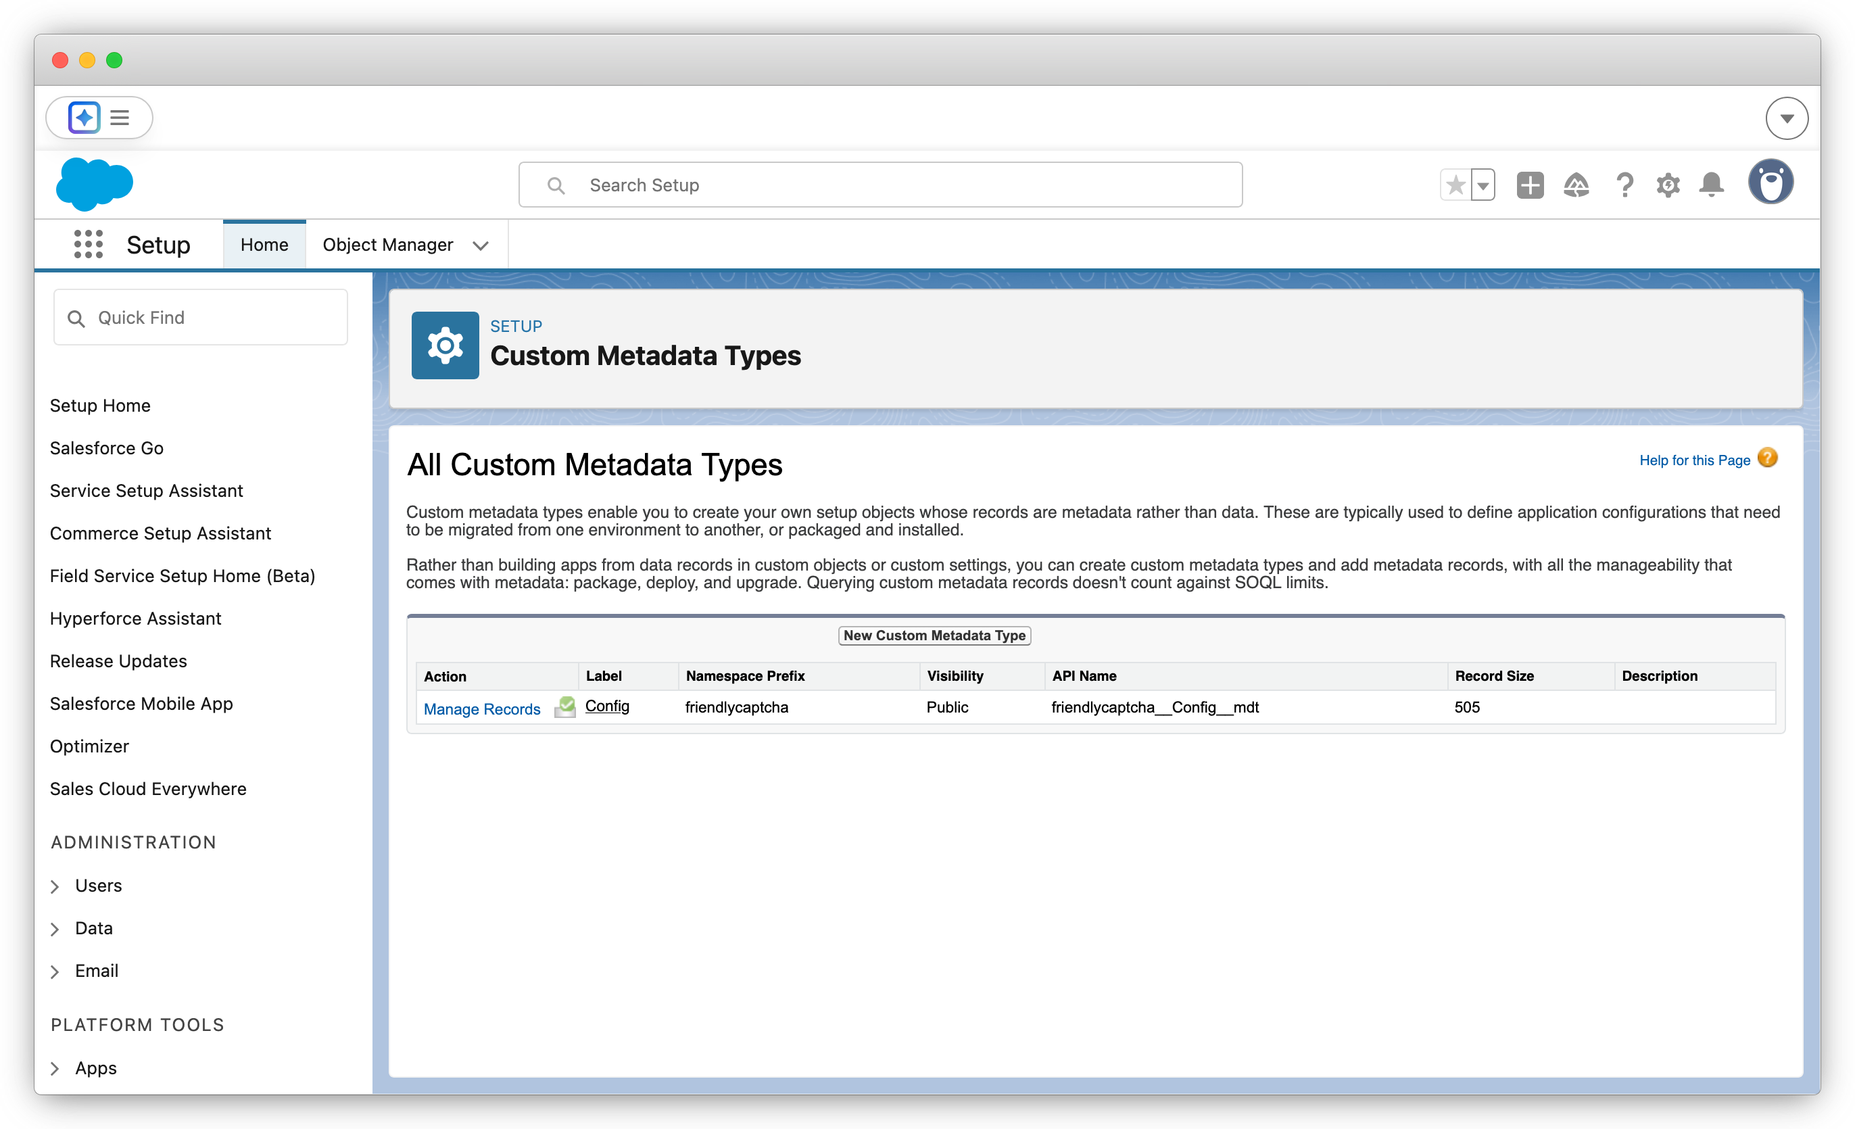1855x1129 pixels.
Task: Click Help for this Page link
Action: 1695,460
